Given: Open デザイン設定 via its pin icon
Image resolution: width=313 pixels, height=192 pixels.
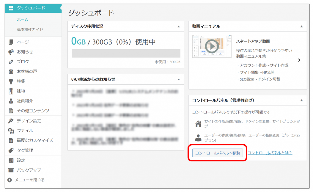Looking at the screenshot, I should tap(11, 121).
